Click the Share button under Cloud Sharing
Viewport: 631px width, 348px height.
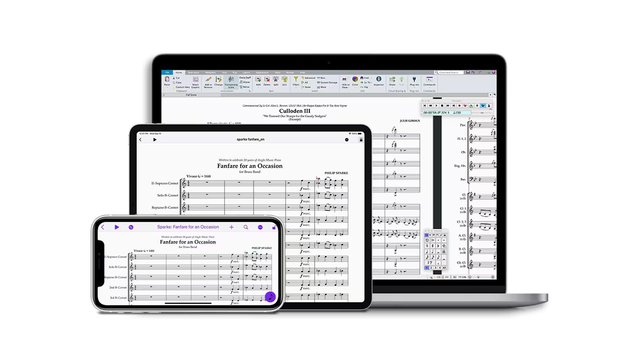[x=392, y=82]
